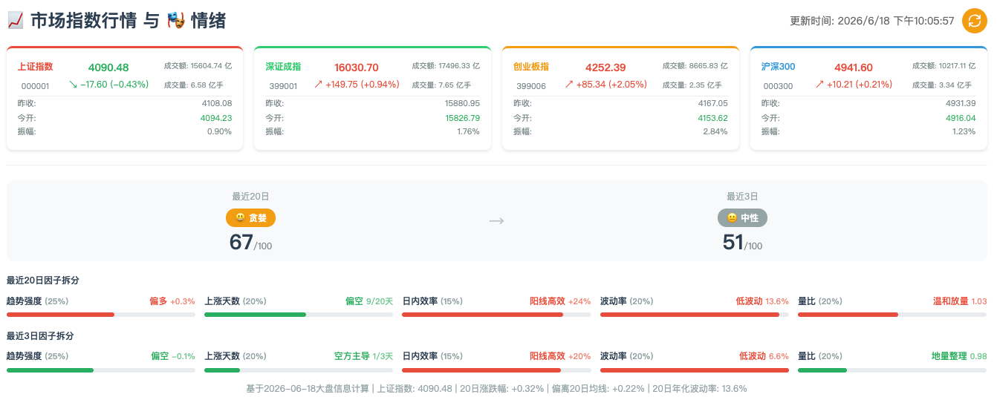Click the 3-day 量比 progress bar
Viewport: 997px width, 397px height.
892,370
